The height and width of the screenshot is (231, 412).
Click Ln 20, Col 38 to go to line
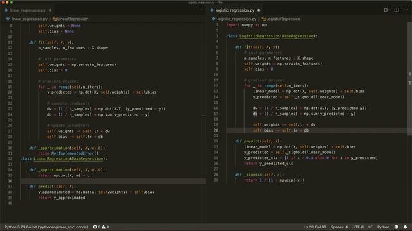coord(315,227)
